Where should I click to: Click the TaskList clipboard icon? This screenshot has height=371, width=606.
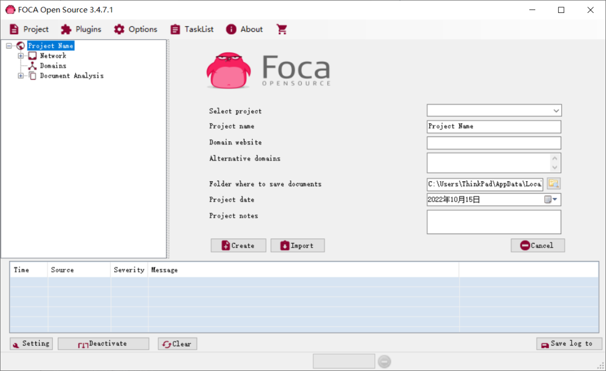click(175, 29)
